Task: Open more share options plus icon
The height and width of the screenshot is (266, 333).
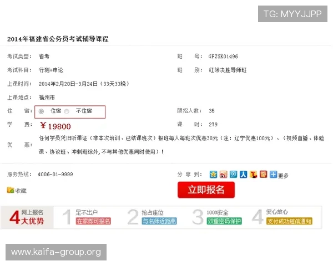Action: (x=273, y=175)
